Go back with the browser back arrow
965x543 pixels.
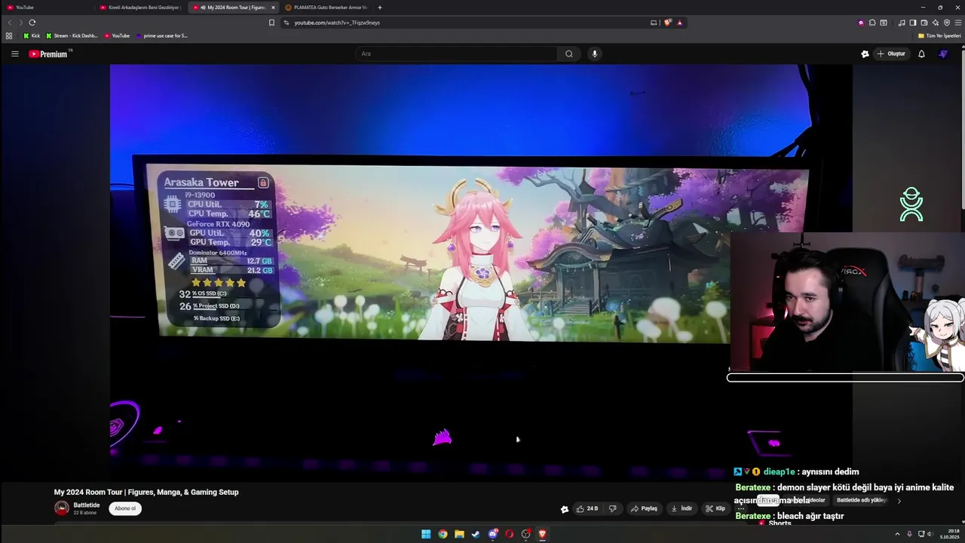click(10, 23)
